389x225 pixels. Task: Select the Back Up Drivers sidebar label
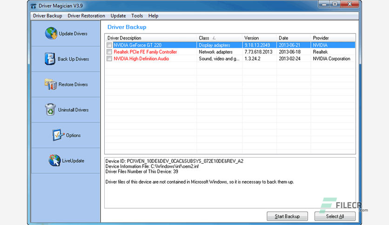point(73,59)
